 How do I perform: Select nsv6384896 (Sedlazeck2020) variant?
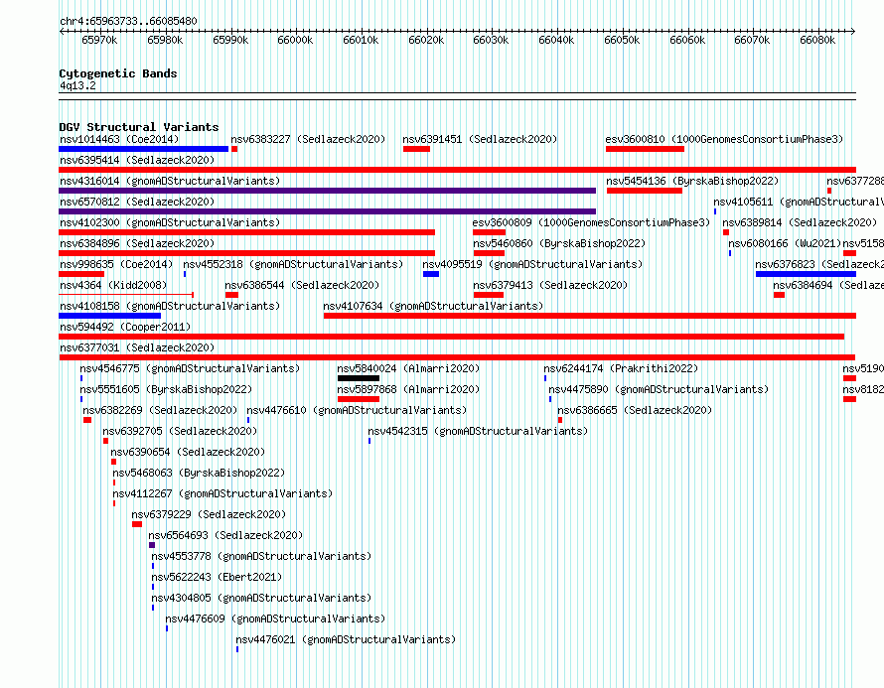(x=137, y=243)
